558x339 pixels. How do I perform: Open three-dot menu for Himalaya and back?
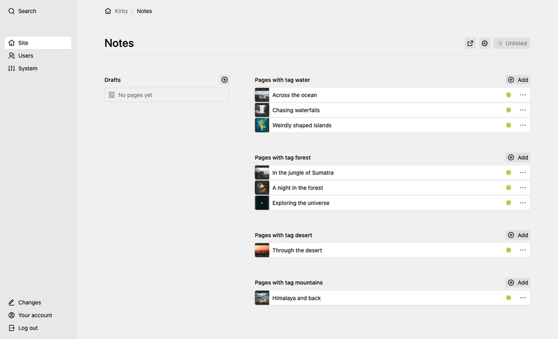click(x=523, y=298)
